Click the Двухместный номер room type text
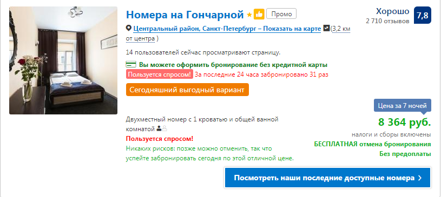441x197 pixels. pos(202,124)
